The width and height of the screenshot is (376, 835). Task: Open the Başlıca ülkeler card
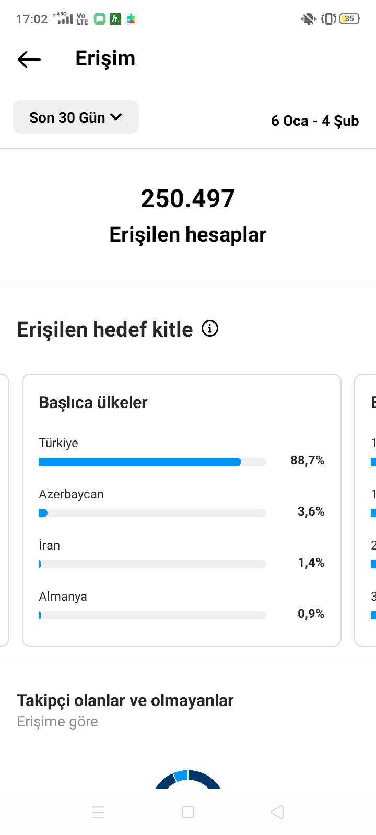point(182,510)
